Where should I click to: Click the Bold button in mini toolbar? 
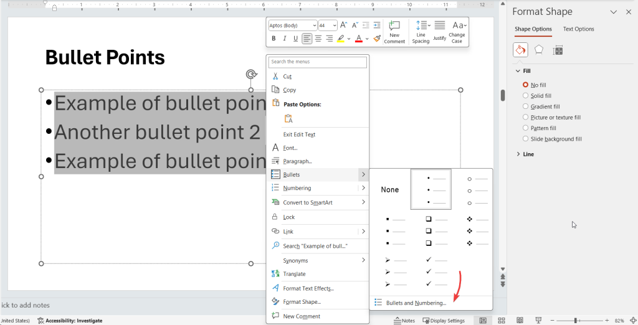pos(274,39)
